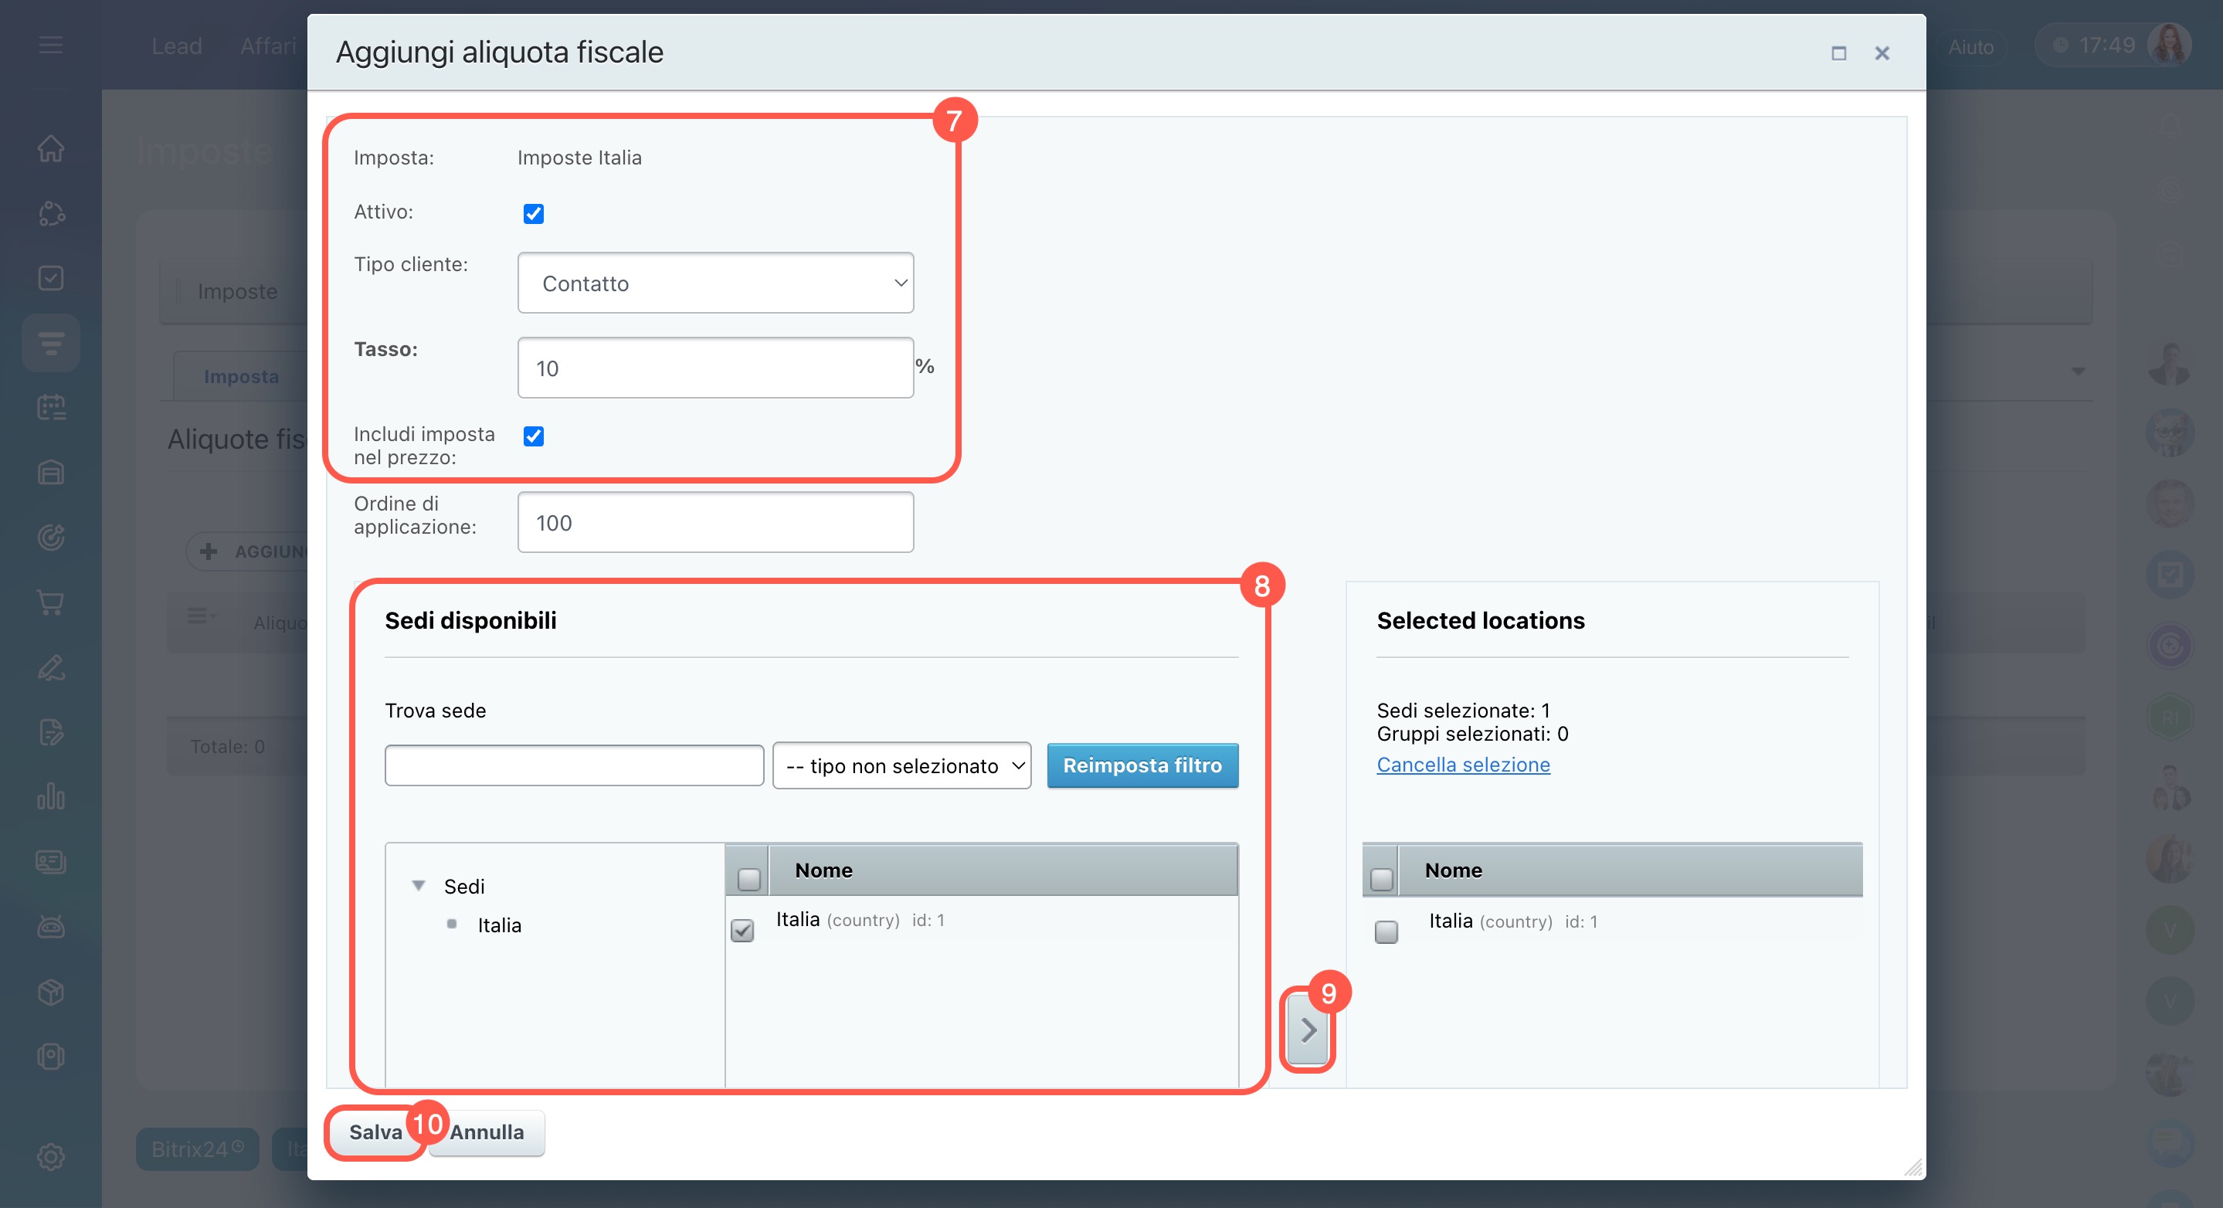Click the home icon in left sidebar
The height and width of the screenshot is (1208, 2223).
51,148
